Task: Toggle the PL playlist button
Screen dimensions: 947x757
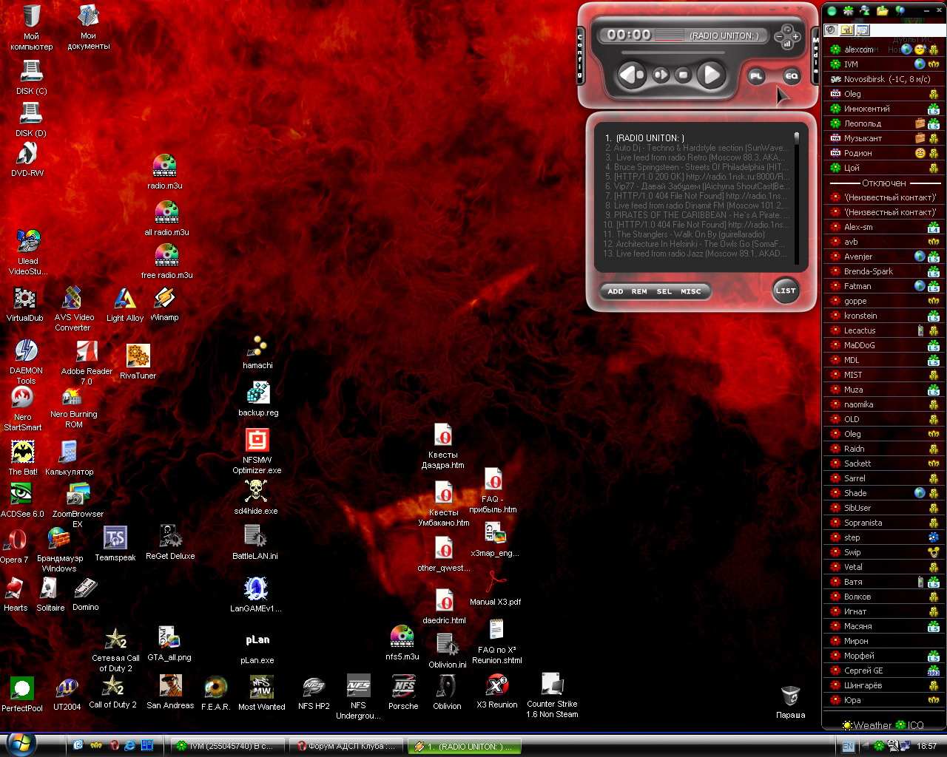Action: (756, 76)
